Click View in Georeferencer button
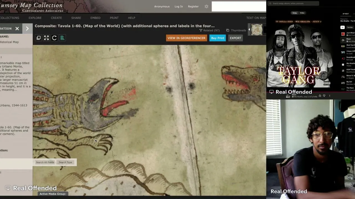 (x=186, y=38)
